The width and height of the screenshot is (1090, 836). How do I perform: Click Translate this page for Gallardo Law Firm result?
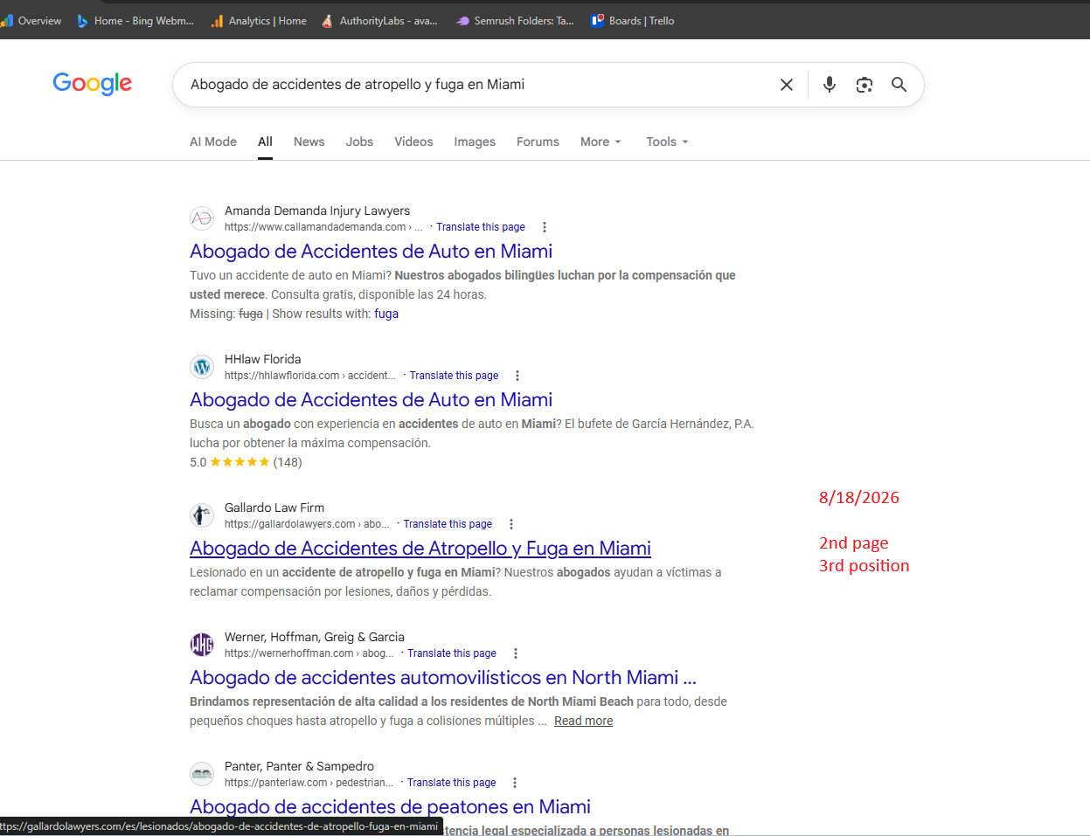[x=448, y=524]
